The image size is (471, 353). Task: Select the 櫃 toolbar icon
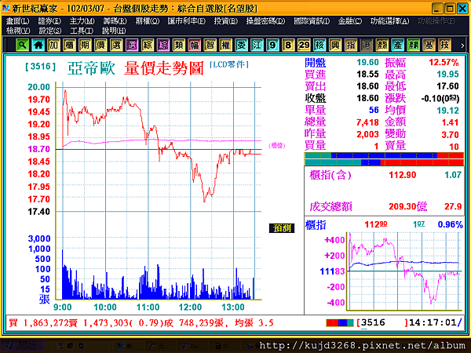(69, 45)
